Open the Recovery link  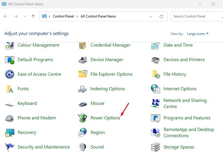(27, 132)
